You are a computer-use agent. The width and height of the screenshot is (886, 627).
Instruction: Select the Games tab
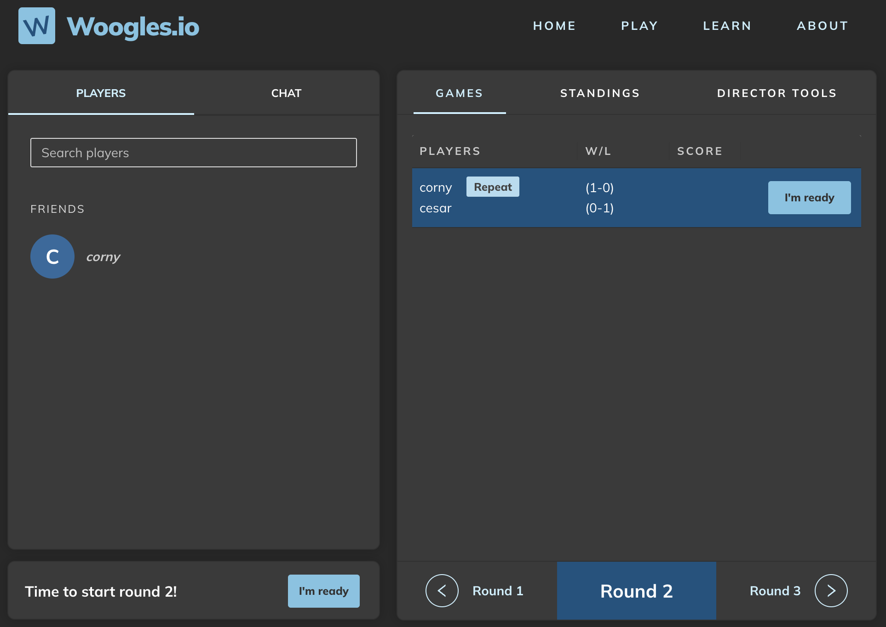[x=459, y=93]
